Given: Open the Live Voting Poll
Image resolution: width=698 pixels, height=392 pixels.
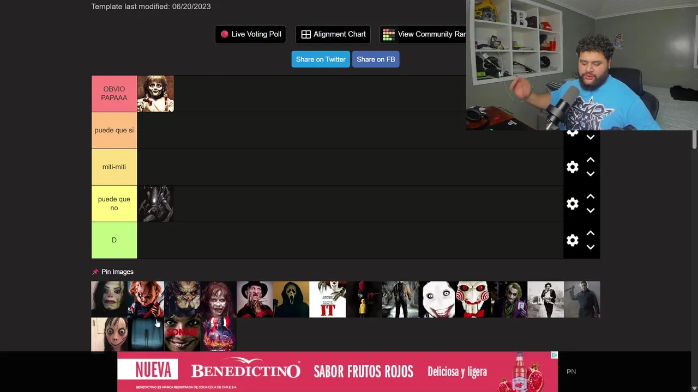Looking at the screenshot, I should click(251, 34).
